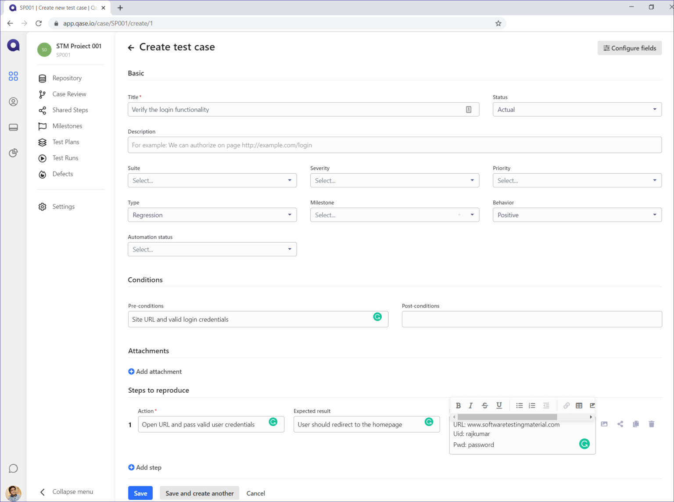Click into the Description input field
Screen dimensions: 674x502
point(394,145)
